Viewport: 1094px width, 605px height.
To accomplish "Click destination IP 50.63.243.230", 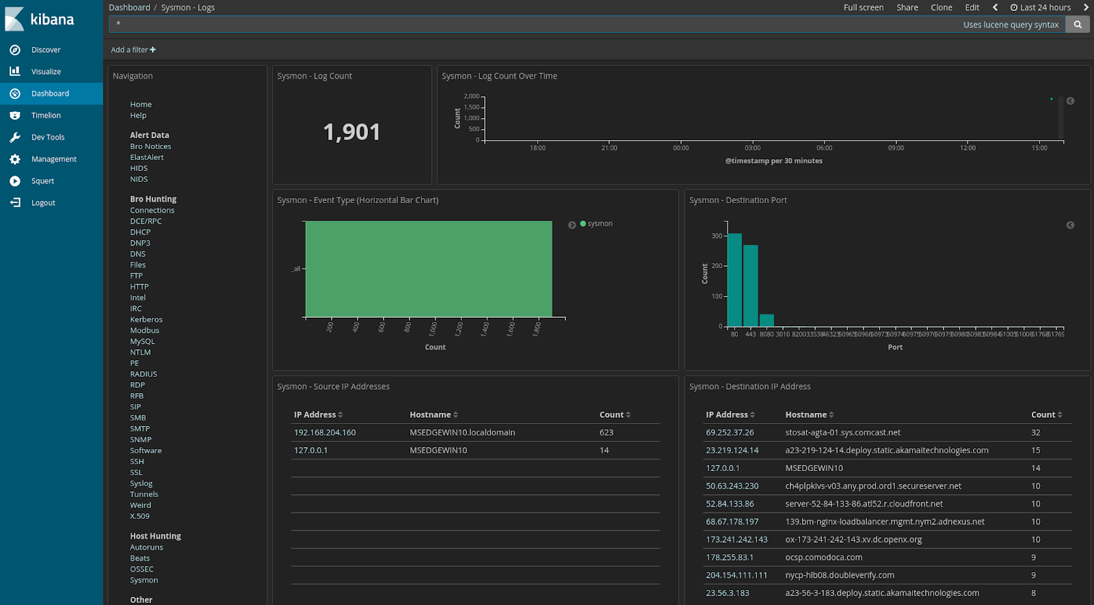I will tap(732, 486).
